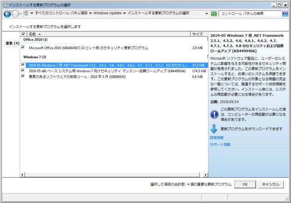Click the KB4499406 title in details pane

247,43
